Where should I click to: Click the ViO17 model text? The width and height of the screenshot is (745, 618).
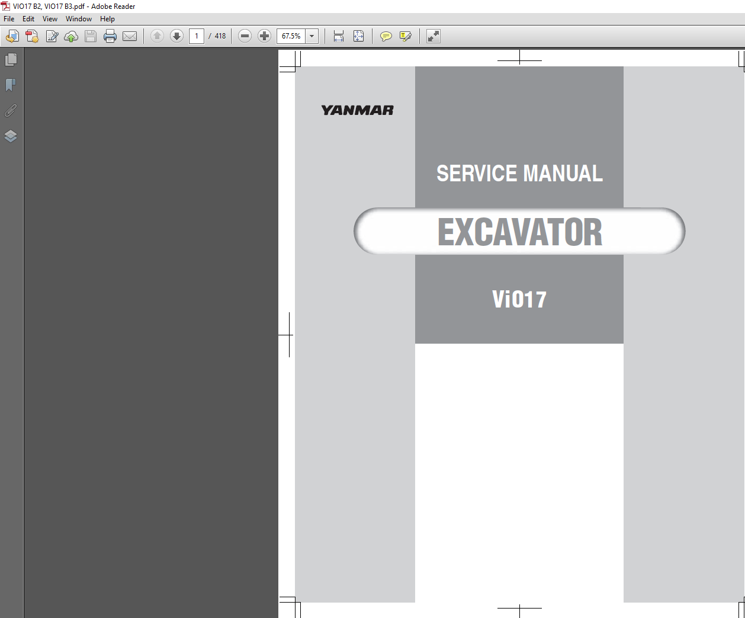(x=519, y=299)
